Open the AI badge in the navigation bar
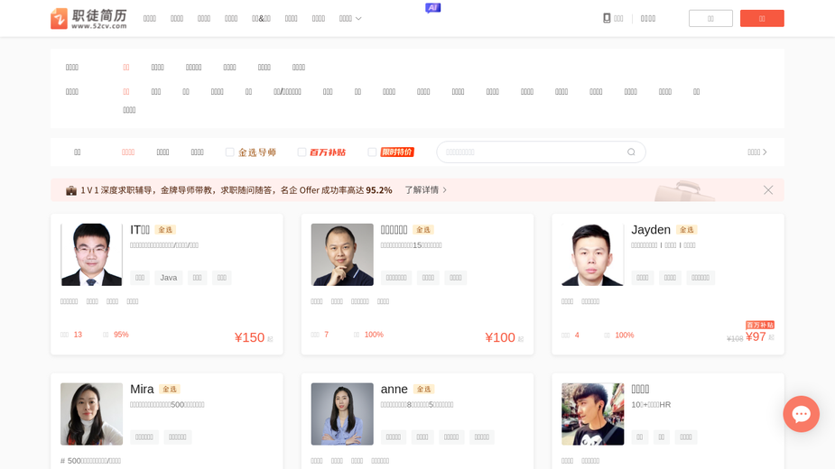This screenshot has height=469, width=835. 433,8
